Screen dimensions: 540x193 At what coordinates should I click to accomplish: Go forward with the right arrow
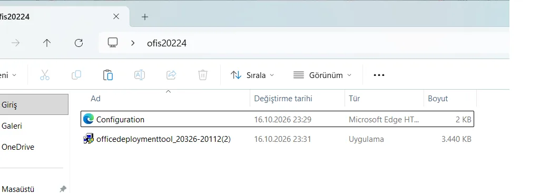coord(15,43)
